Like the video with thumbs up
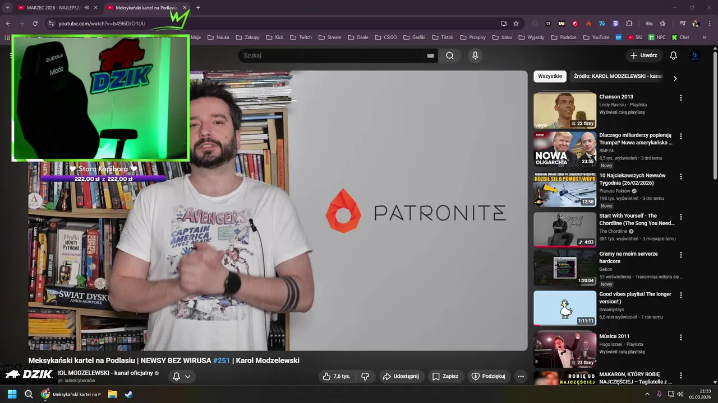The width and height of the screenshot is (718, 403). 336,376
